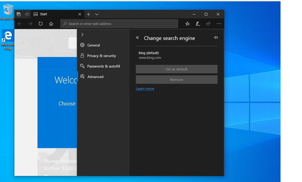Open Settings and more ellipsis menu
The height and width of the screenshot is (182, 302).
pyautogui.click(x=219, y=24)
